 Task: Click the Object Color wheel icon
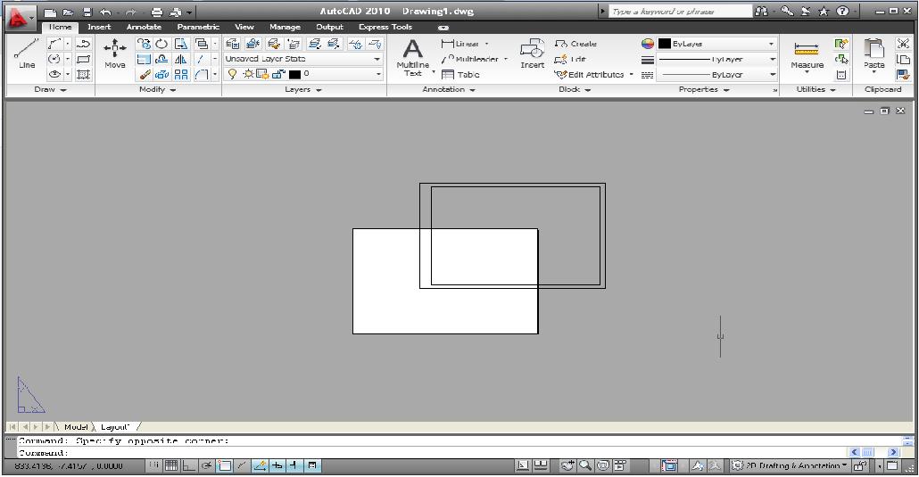click(647, 44)
